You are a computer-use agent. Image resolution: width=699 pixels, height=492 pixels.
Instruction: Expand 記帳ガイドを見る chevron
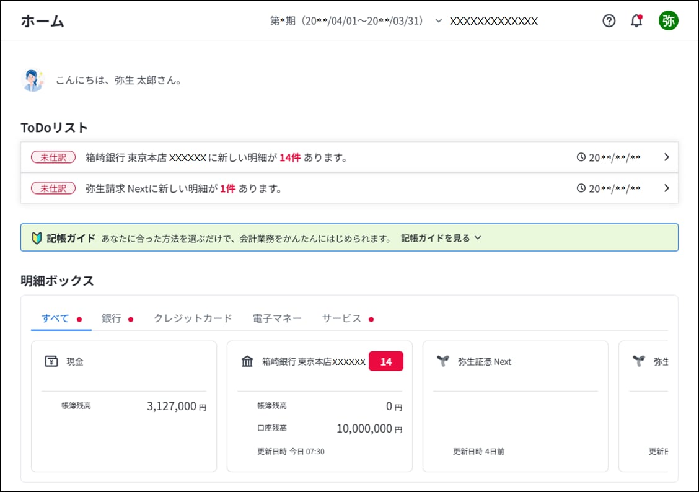click(x=478, y=238)
